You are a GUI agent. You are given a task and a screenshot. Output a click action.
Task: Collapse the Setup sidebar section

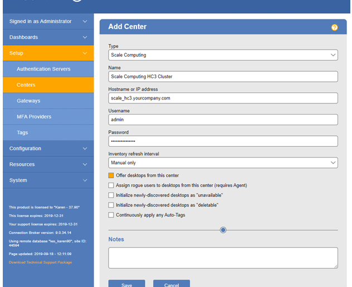[48, 53]
